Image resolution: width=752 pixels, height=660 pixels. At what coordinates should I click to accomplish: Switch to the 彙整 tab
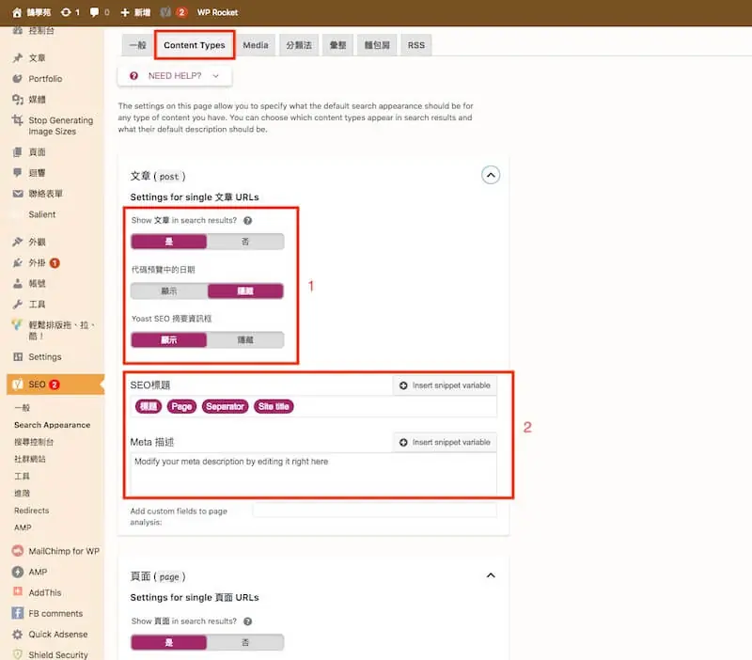click(x=337, y=45)
